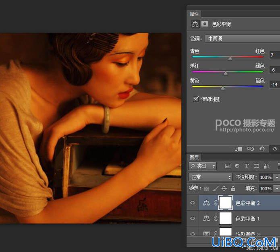Open the 类型 layer filter type dropdown
280x252 pixels.
coord(203,166)
